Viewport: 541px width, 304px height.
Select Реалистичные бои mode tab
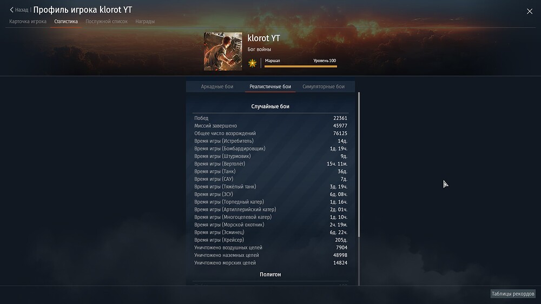[270, 87]
